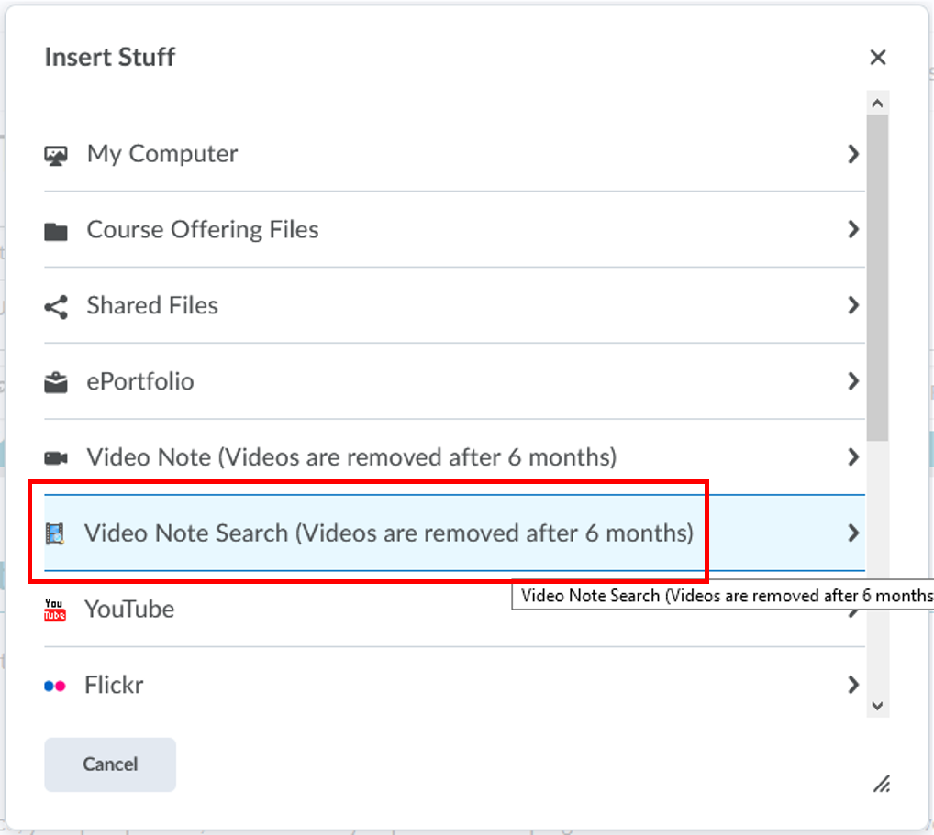Select the ePortfolio briefcase icon

point(57,382)
